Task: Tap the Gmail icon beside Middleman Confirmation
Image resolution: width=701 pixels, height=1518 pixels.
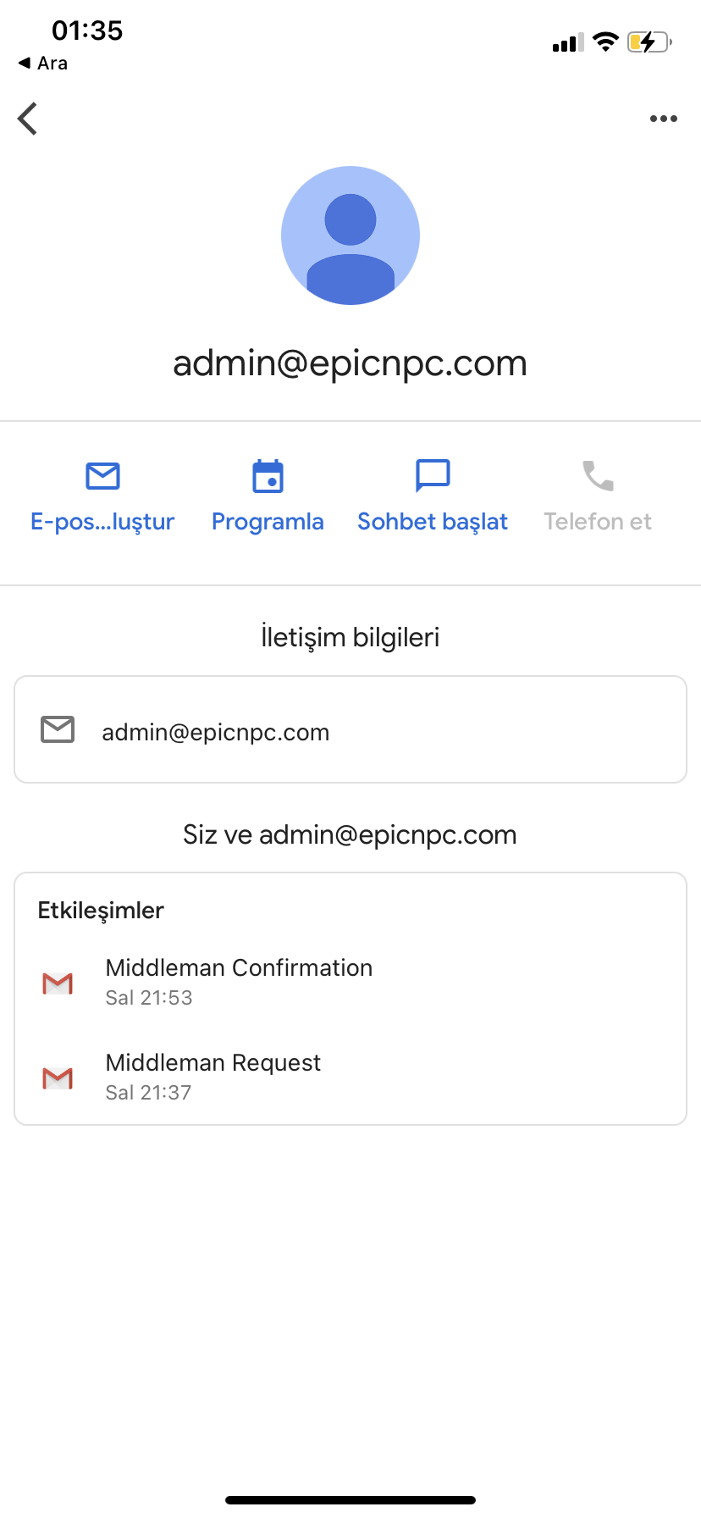Action: click(58, 983)
